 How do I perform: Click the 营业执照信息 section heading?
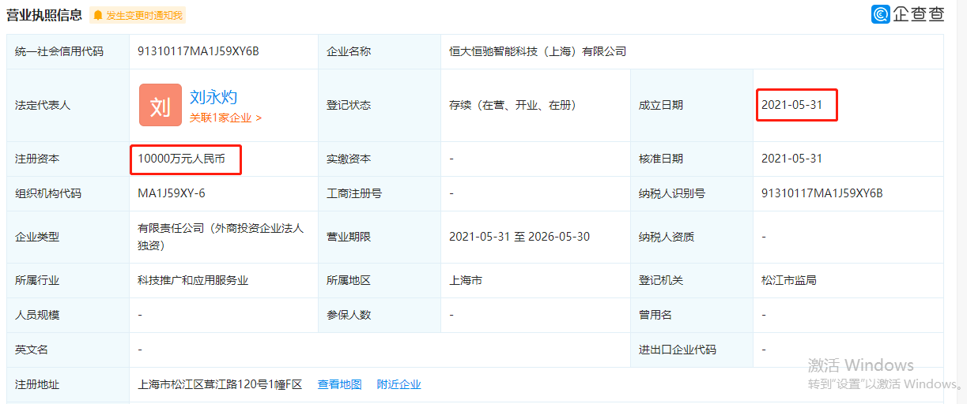(44, 14)
